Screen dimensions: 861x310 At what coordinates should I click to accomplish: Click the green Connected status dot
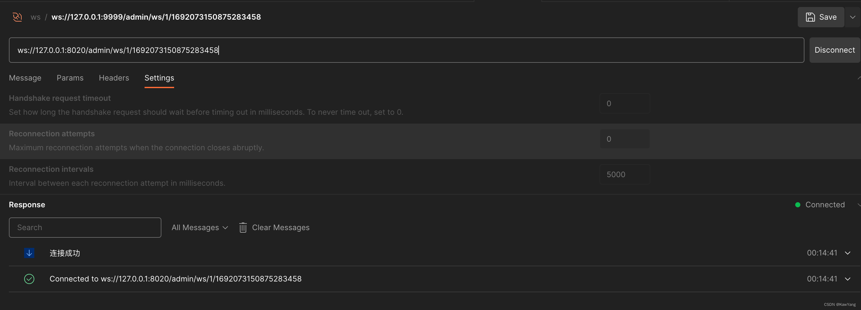point(798,205)
